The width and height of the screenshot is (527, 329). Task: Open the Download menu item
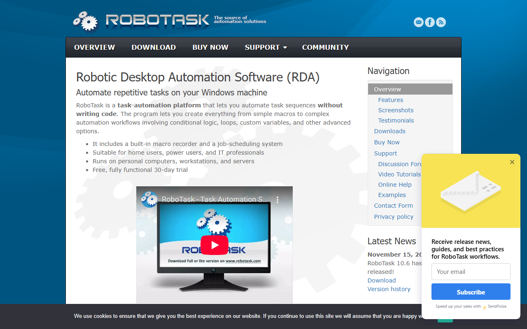click(154, 47)
